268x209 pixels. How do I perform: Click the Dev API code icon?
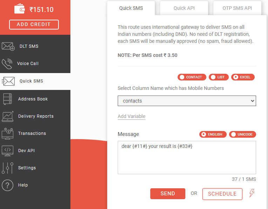coord(8,151)
